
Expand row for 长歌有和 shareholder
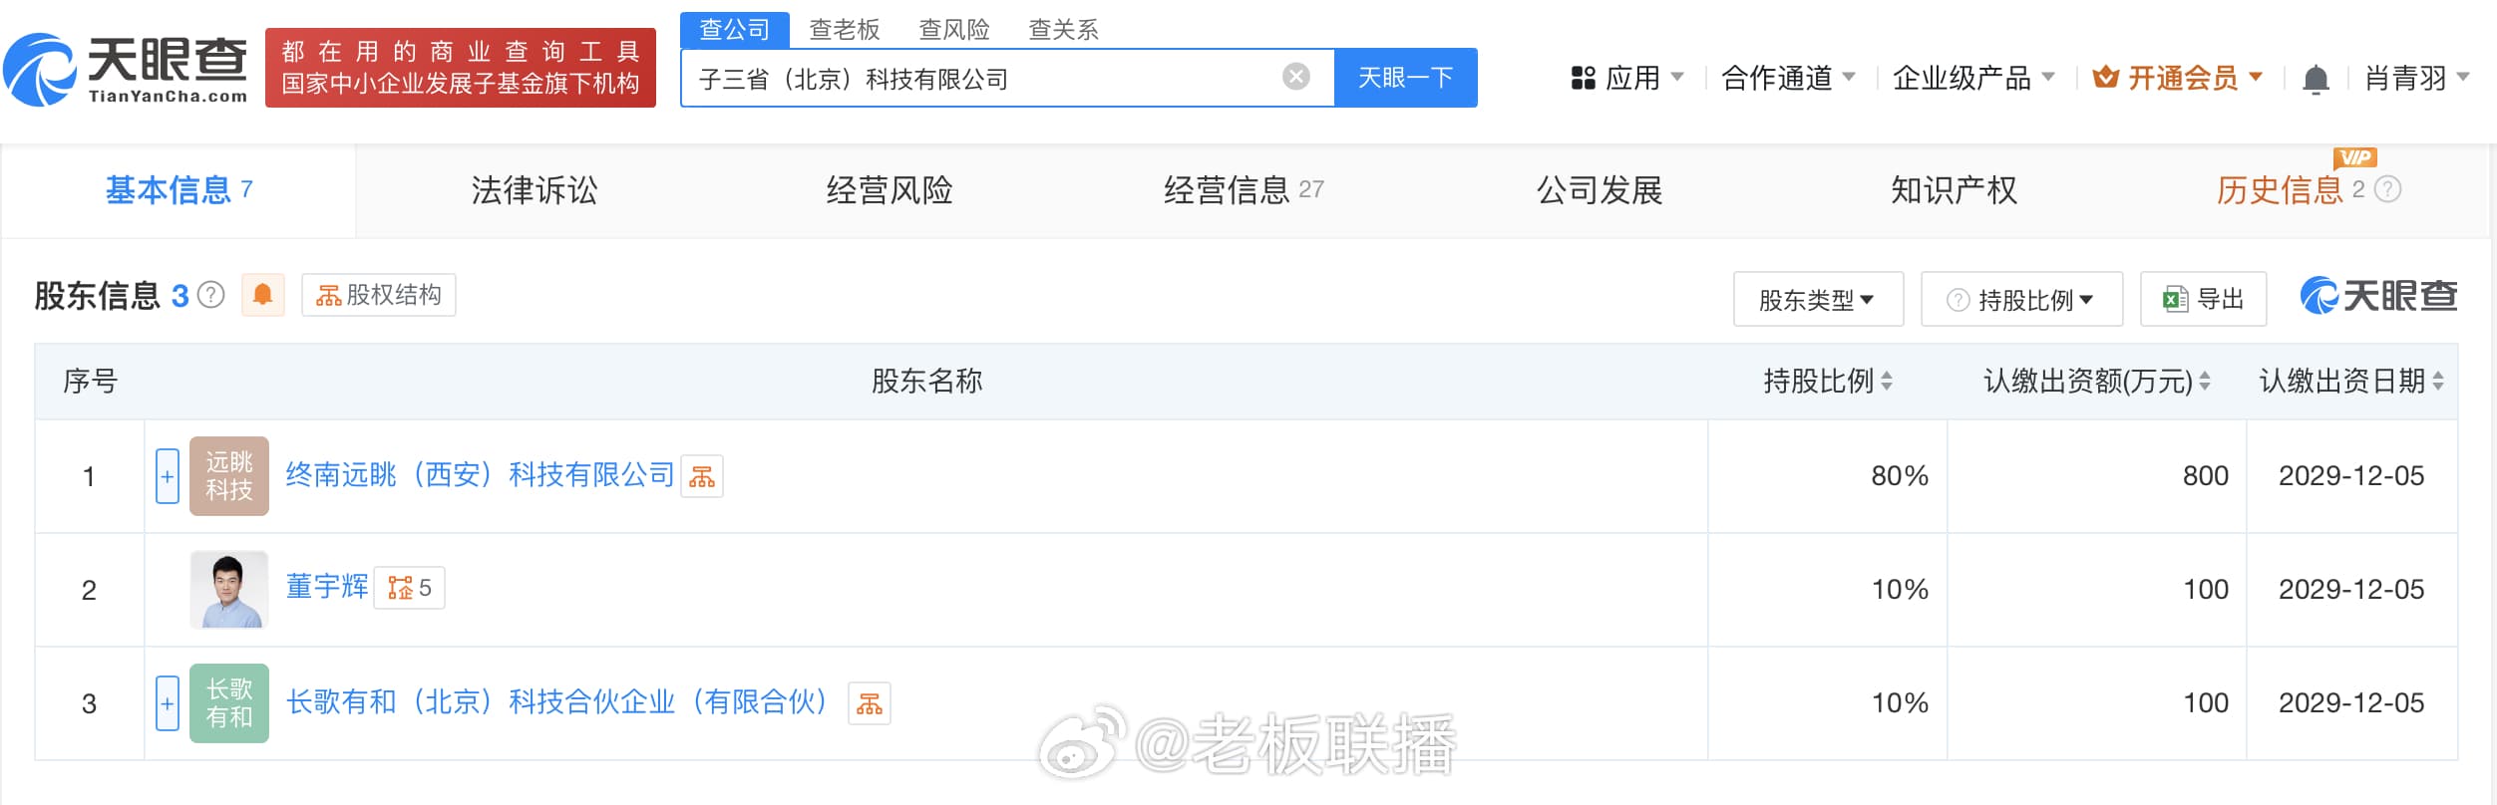tap(168, 703)
